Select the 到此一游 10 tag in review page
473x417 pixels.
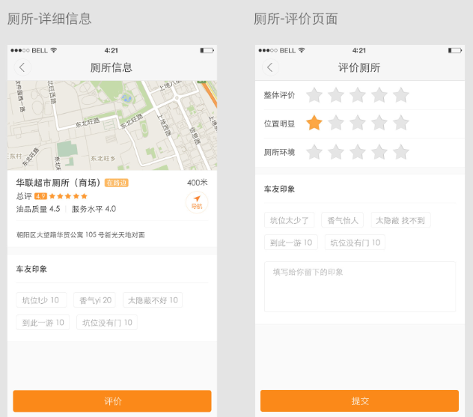click(x=291, y=243)
